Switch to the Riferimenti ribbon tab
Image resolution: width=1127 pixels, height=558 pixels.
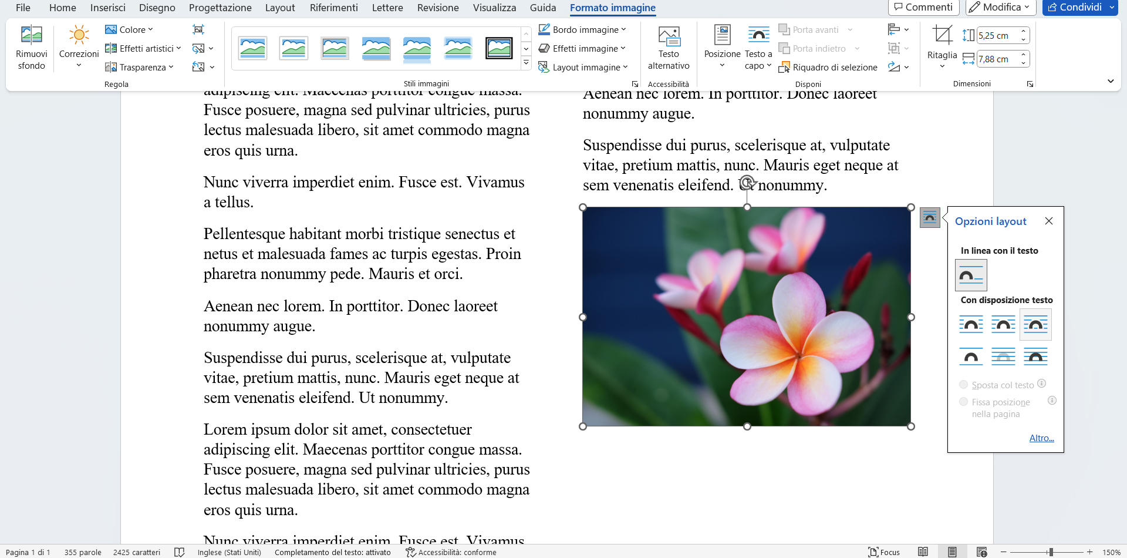point(333,8)
